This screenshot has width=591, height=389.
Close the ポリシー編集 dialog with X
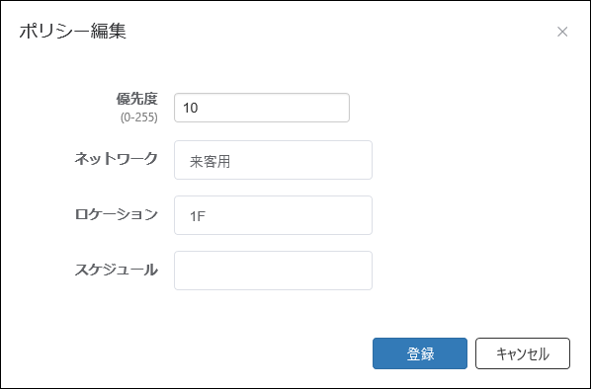point(562,32)
